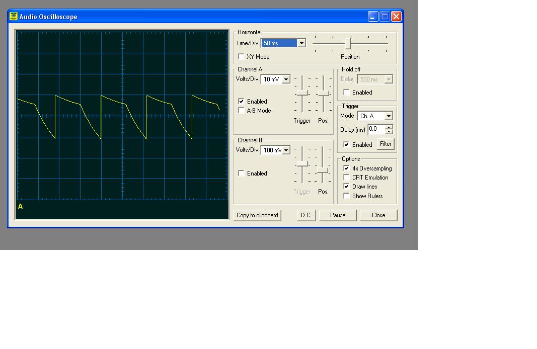Click the Delay (ms) input field

click(x=376, y=129)
